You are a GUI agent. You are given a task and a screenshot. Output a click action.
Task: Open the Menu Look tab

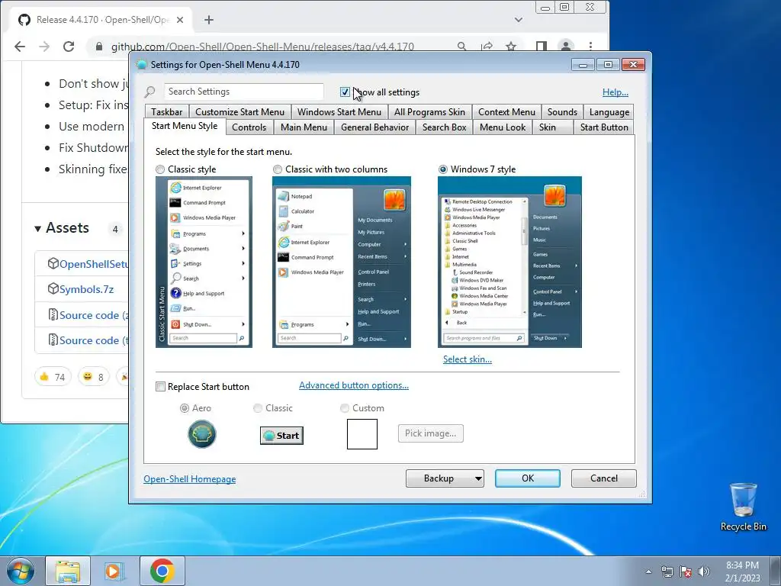[503, 127]
